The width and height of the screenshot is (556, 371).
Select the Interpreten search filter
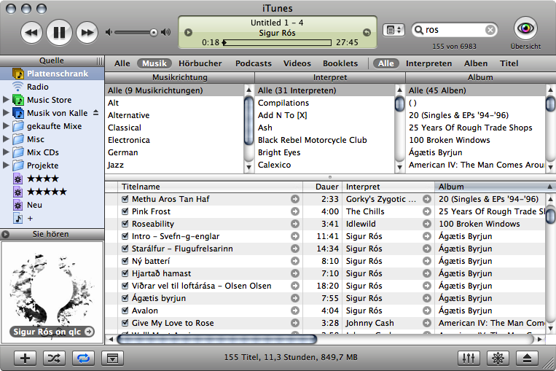(x=428, y=63)
